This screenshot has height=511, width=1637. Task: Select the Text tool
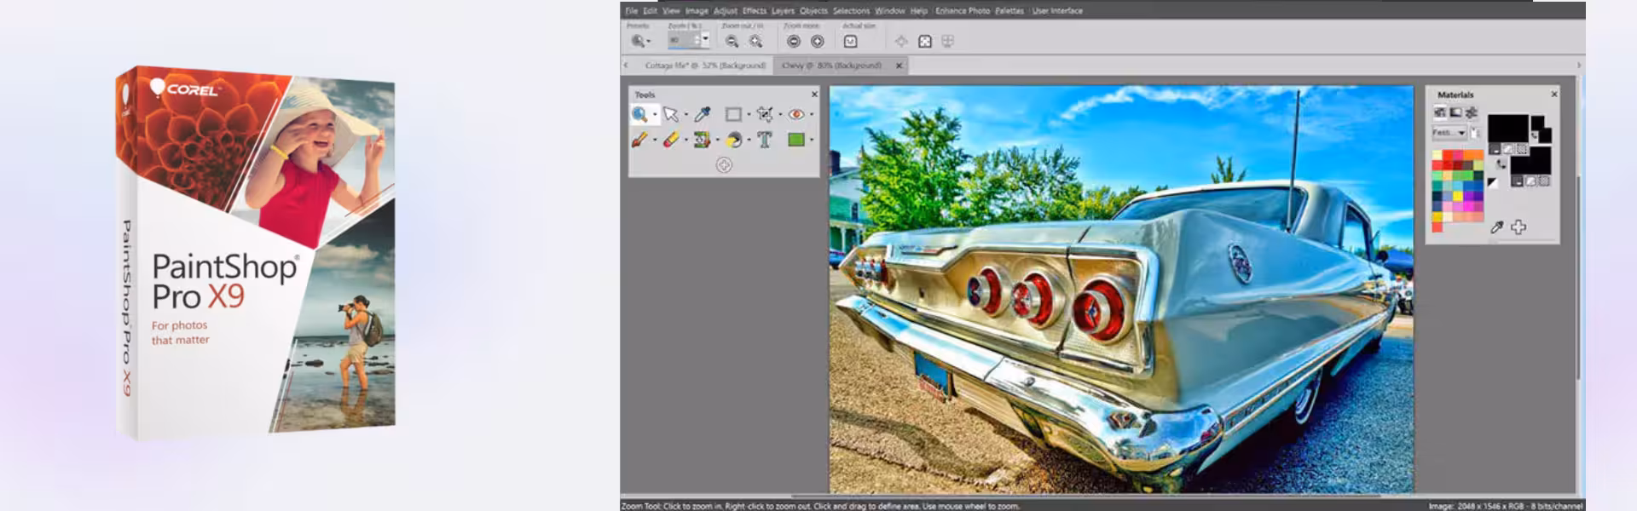[x=765, y=140]
